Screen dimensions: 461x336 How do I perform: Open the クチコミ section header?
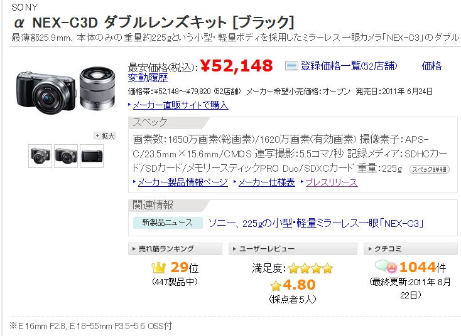pyautogui.click(x=410, y=249)
